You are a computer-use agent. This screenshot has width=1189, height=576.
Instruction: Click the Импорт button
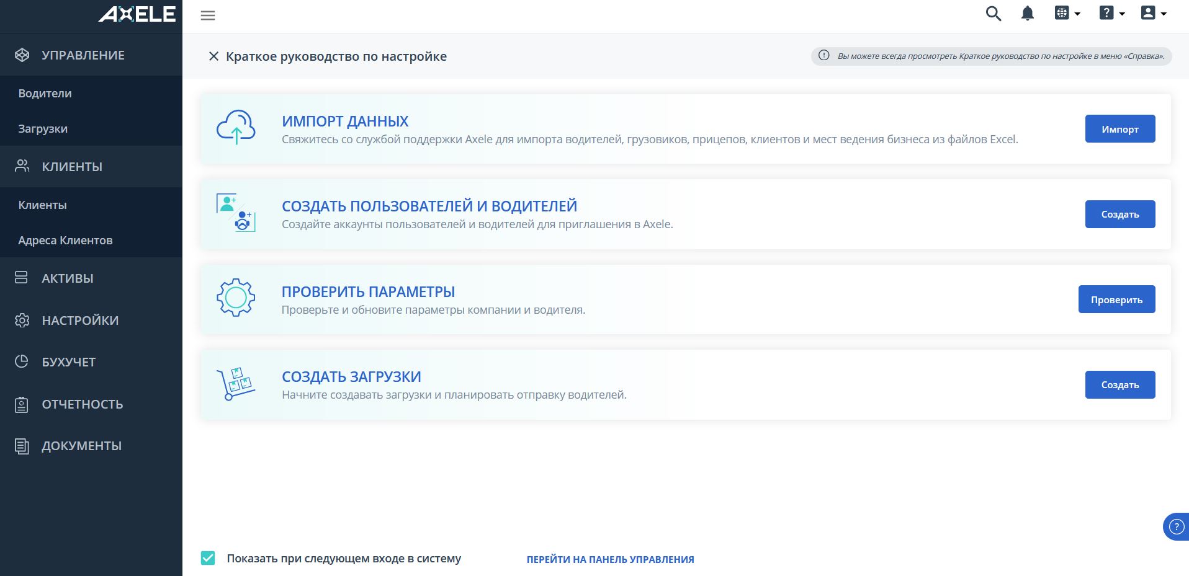(1120, 129)
